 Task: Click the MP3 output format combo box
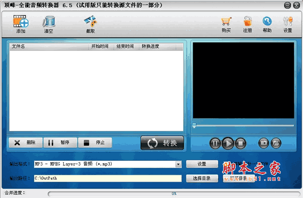108,164
